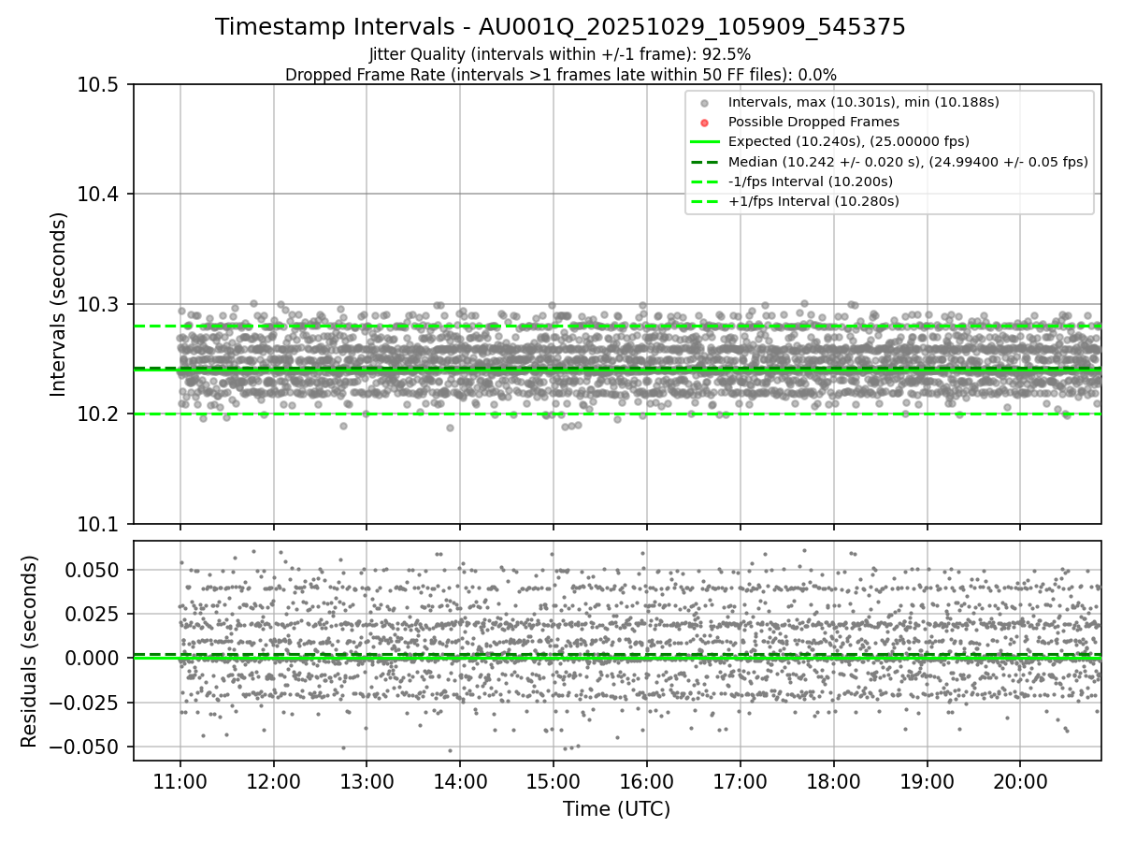Viewport: 1122px width, 842px height.
Task: Click the dark green dashed line sample for Median
Action: (705, 162)
